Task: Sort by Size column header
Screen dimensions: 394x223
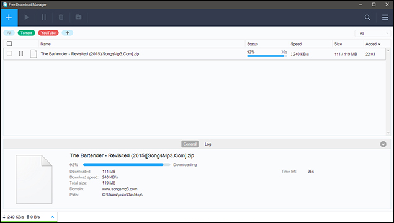Action: pyautogui.click(x=338, y=44)
